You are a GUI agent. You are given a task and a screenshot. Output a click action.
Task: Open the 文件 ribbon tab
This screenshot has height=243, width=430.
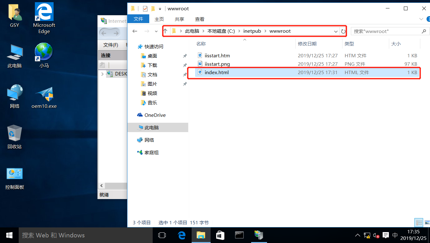point(138,19)
